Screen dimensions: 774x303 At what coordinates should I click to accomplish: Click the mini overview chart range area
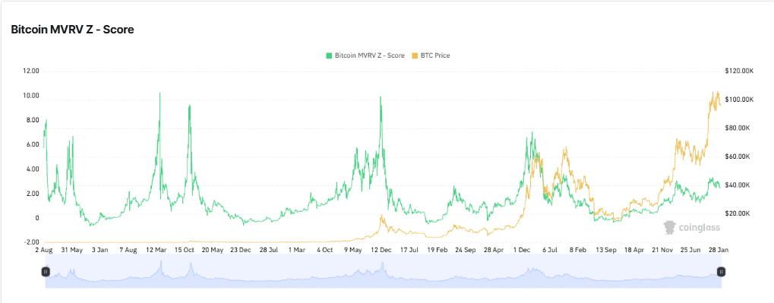coord(383,271)
